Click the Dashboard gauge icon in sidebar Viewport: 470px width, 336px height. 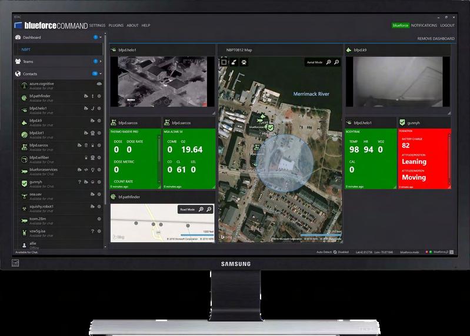18,37
